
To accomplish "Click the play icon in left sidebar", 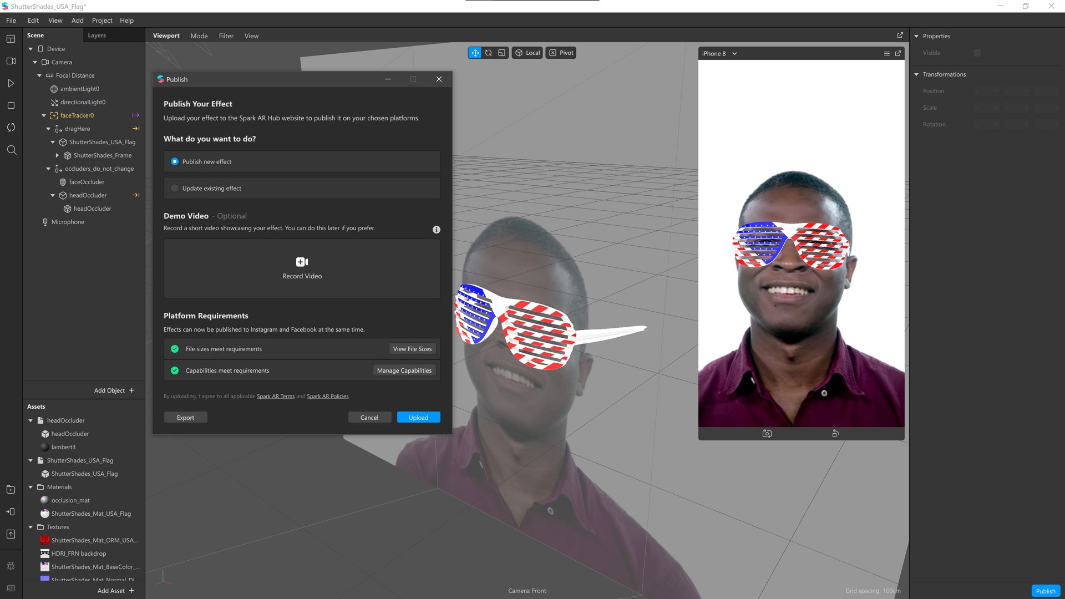I will (x=11, y=83).
